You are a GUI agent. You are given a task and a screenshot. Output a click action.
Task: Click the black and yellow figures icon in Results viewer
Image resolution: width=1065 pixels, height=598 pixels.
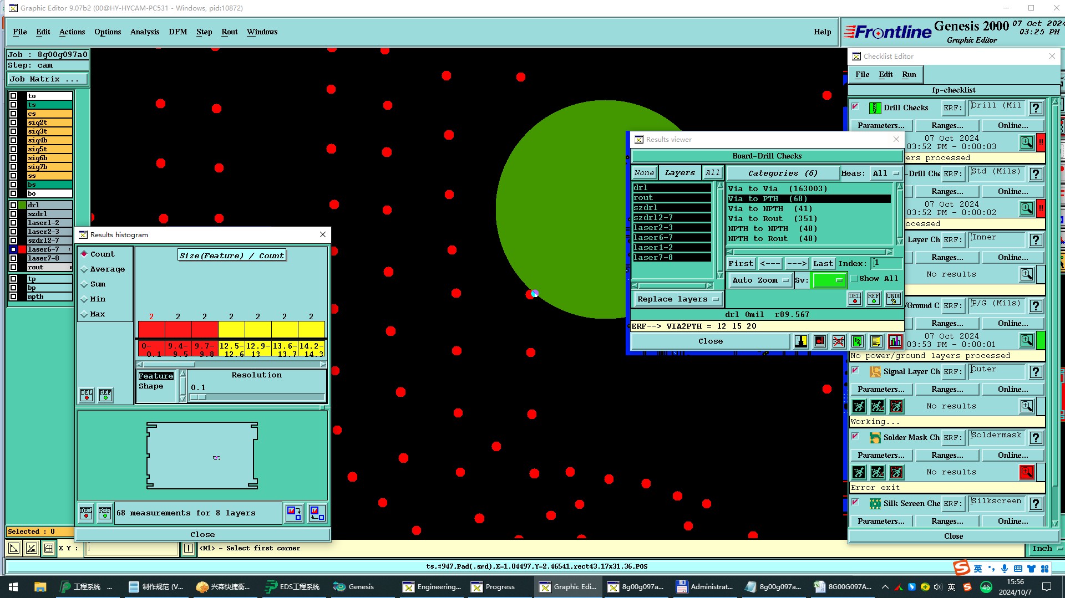800,341
